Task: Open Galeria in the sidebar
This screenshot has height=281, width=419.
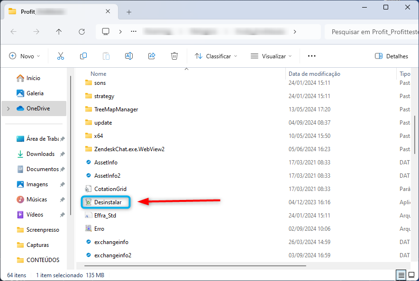Action: click(x=35, y=93)
